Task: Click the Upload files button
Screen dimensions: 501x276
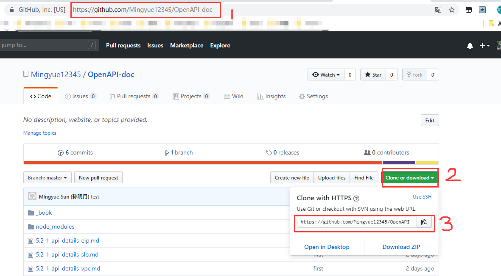Action: click(x=332, y=177)
